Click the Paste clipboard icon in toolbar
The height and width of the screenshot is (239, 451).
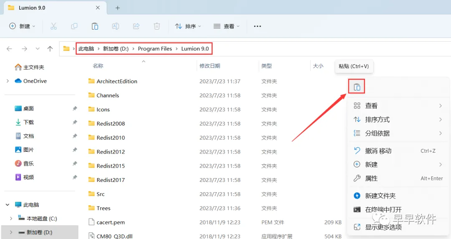pos(95,26)
